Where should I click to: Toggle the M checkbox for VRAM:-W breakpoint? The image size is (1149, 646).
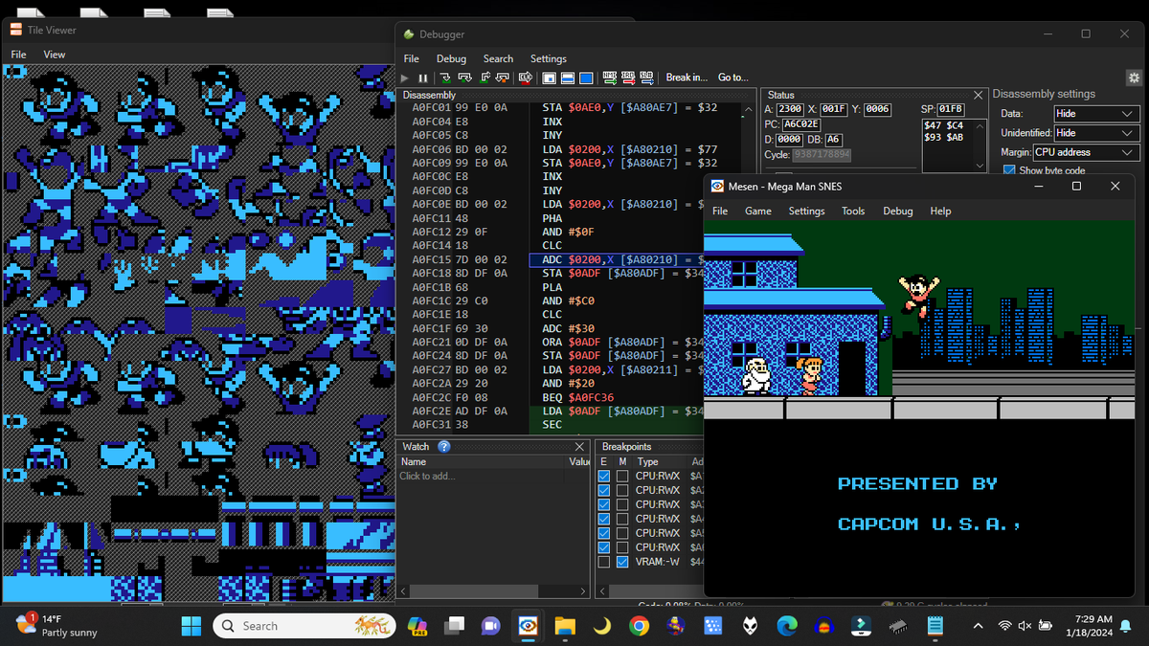(x=622, y=562)
